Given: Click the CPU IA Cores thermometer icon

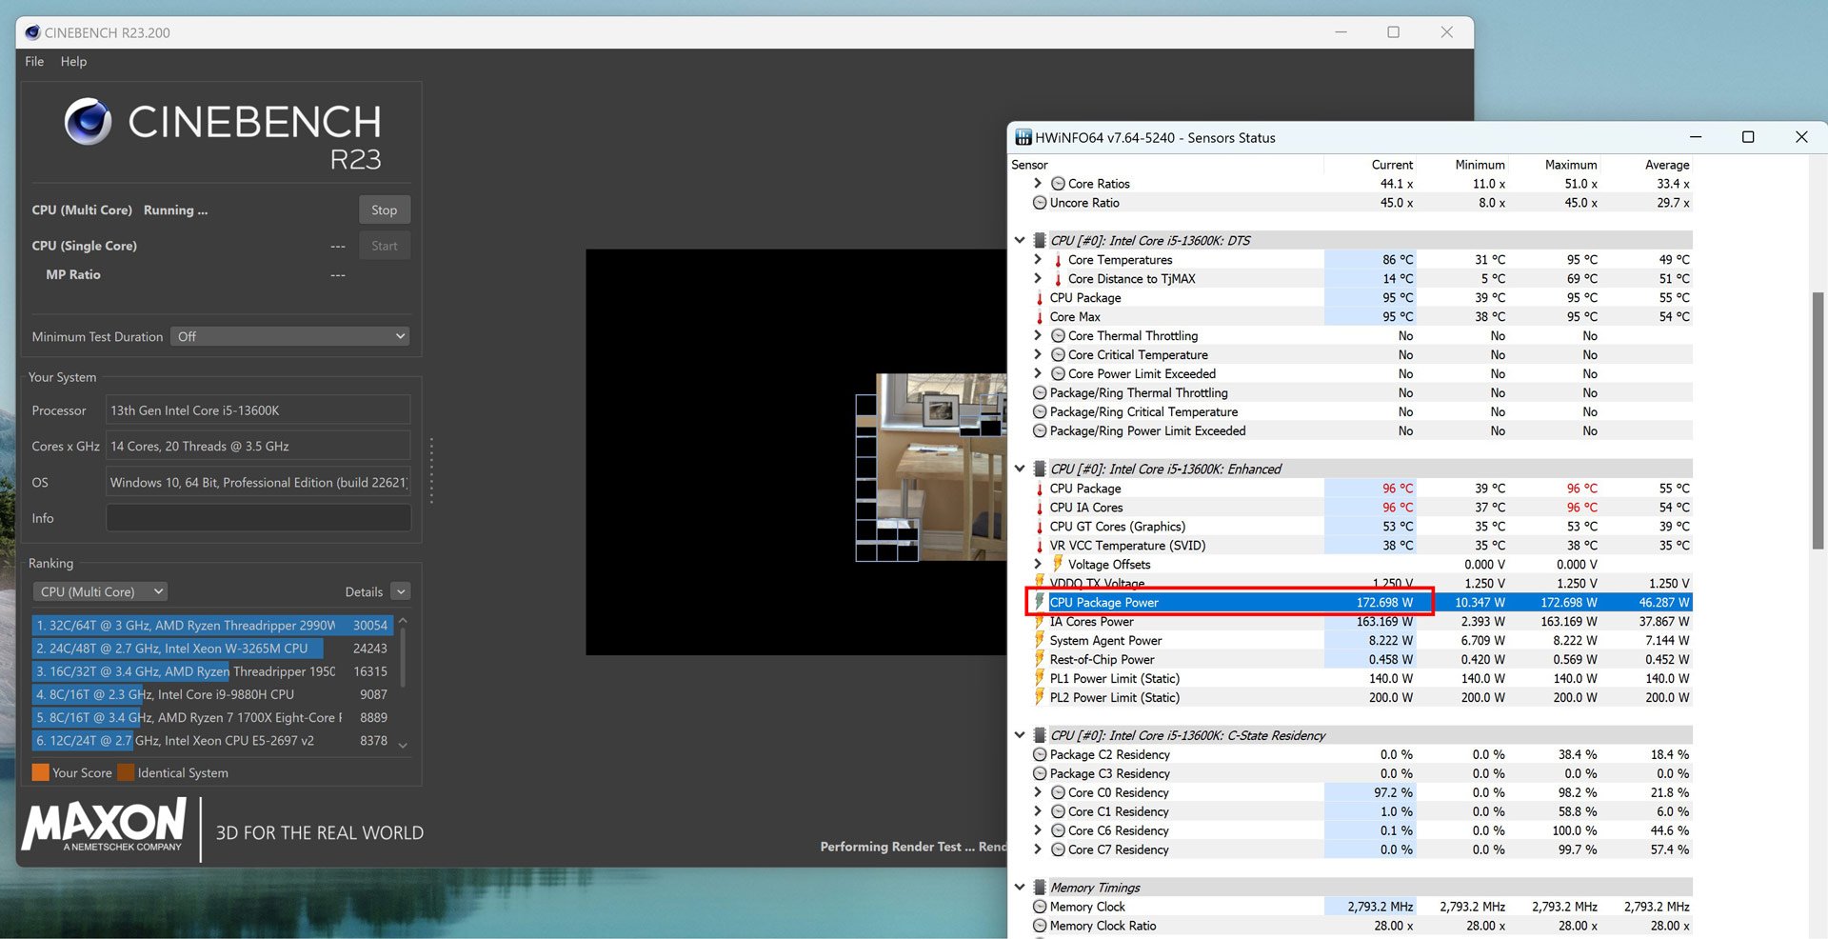Looking at the screenshot, I should 1040,508.
